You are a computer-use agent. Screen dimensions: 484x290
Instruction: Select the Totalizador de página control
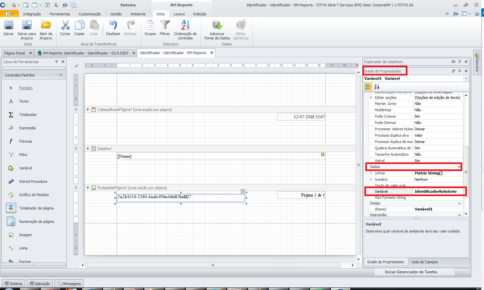pos(36,208)
